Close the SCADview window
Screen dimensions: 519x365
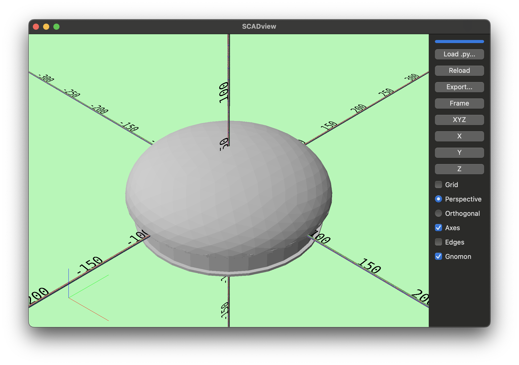pos(36,27)
